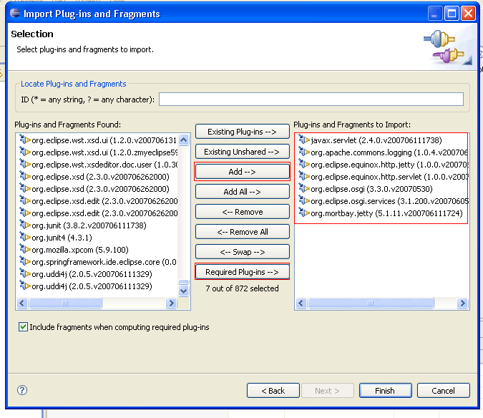Screen dimensions: 483x418
Task: Click the import list horizontal scrollbar thumb
Action: (371, 303)
